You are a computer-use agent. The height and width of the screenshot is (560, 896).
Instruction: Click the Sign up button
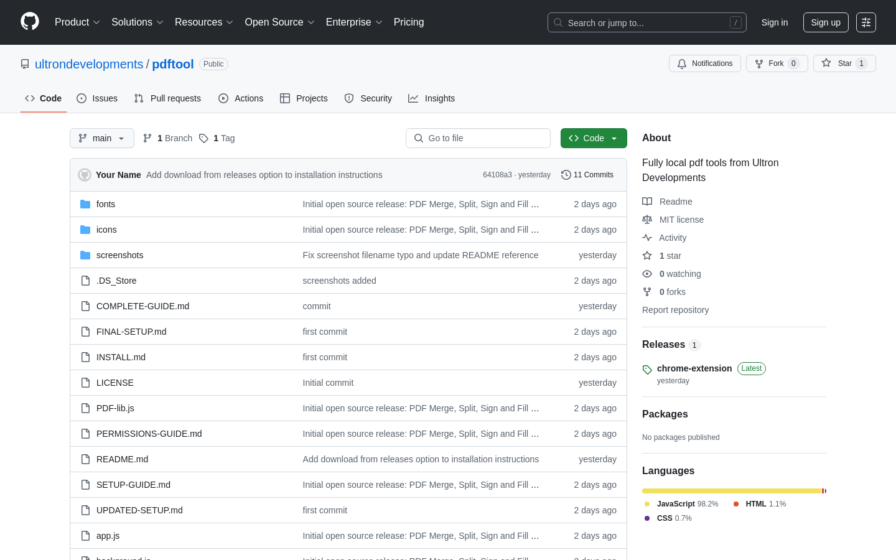click(x=826, y=22)
